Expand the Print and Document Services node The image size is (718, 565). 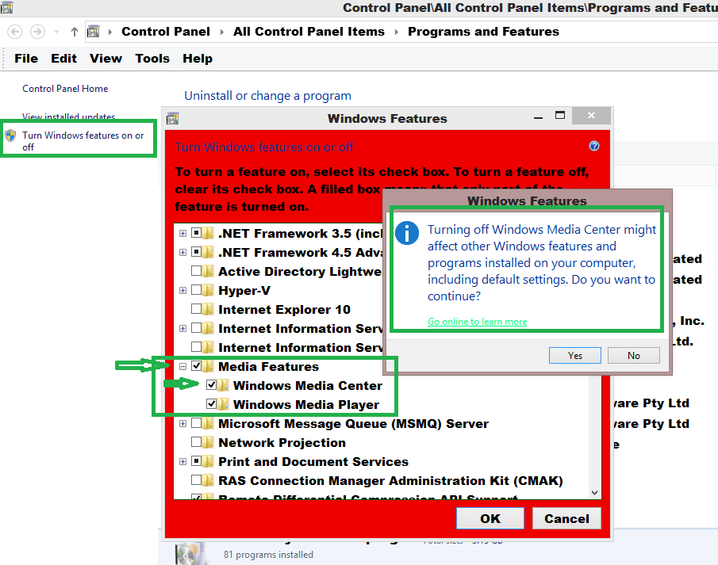182,462
